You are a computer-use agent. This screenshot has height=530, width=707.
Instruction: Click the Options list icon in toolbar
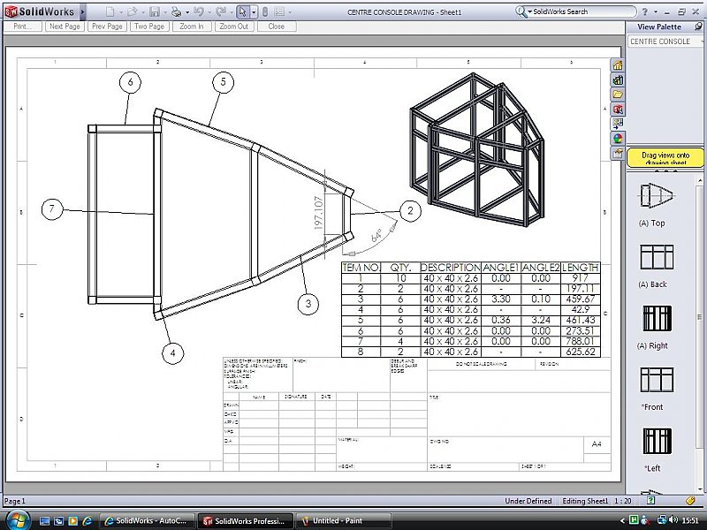tap(280, 12)
